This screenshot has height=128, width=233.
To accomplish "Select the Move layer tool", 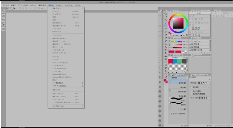I will click(166, 23).
